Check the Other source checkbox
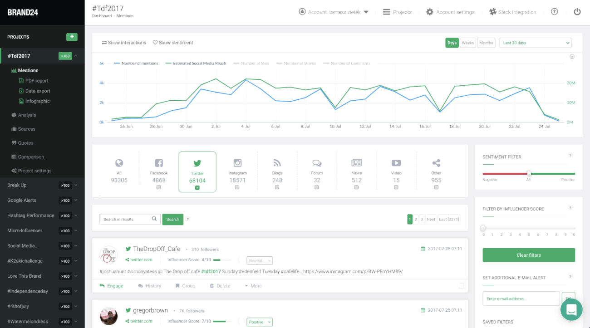 coord(436,187)
